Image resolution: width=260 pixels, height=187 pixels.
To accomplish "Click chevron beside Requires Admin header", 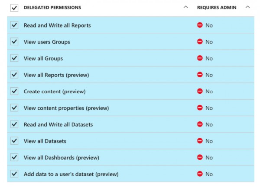I will click(x=247, y=7).
